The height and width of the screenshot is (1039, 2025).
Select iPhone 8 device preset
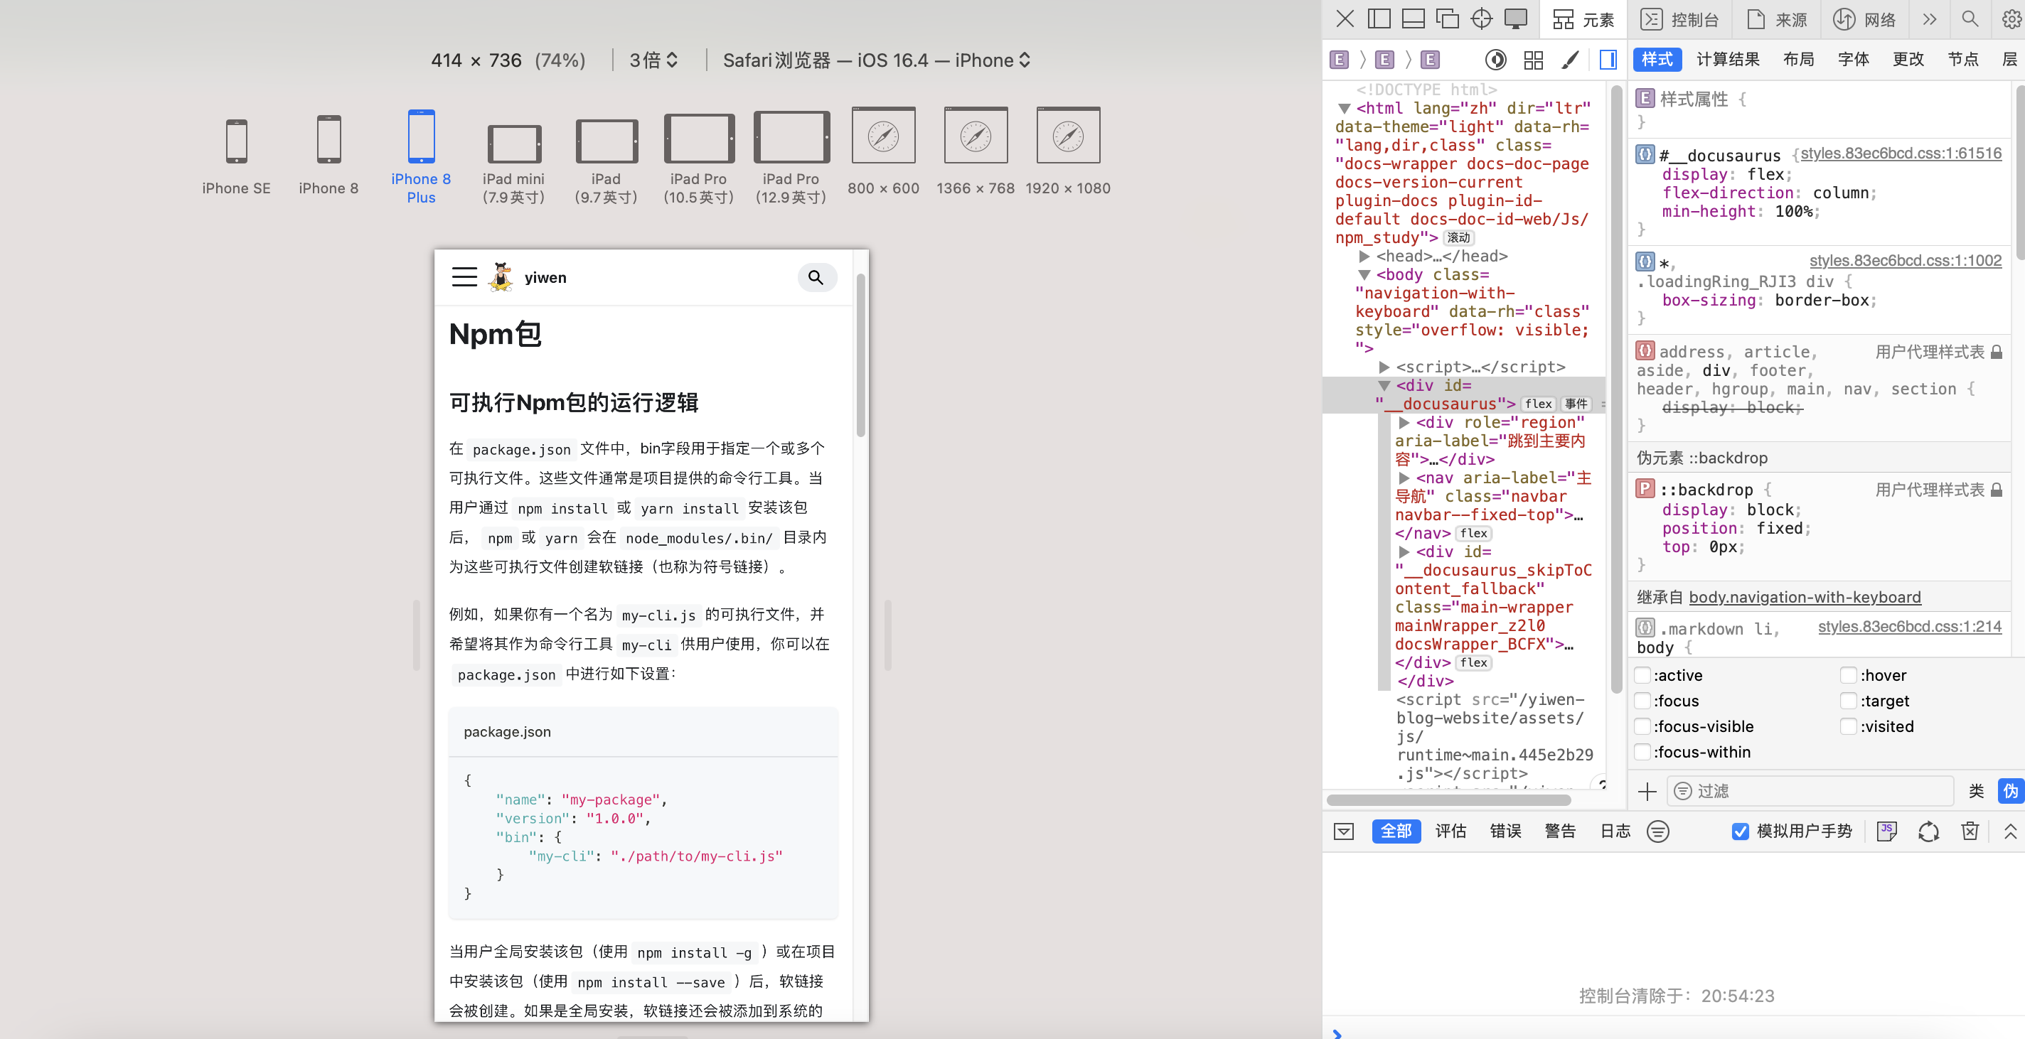point(328,154)
